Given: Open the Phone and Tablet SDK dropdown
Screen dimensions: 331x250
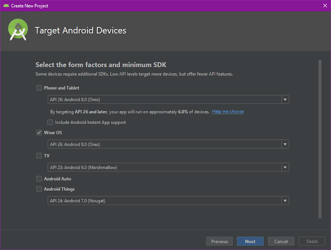Looking at the screenshot, I should [x=285, y=100].
